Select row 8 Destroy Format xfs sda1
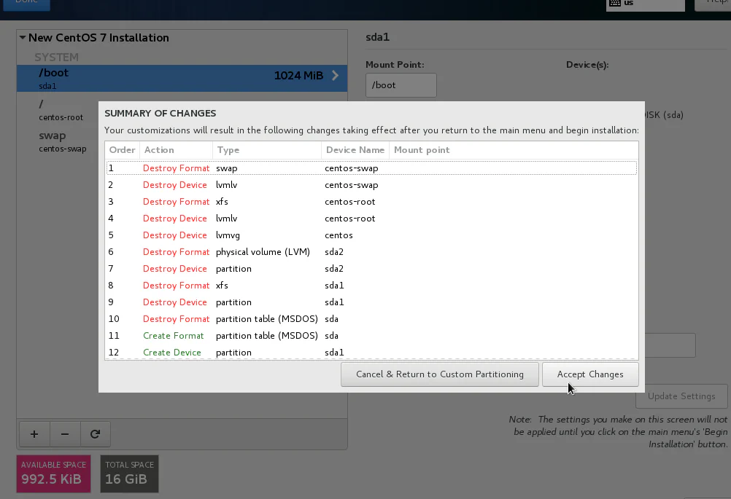Image resolution: width=731 pixels, height=499 pixels. (371, 286)
